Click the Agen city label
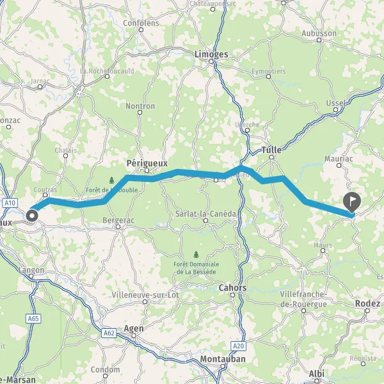 click(134, 328)
